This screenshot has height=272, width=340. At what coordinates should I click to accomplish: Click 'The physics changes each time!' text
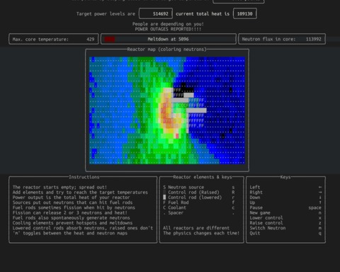coord(201,233)
